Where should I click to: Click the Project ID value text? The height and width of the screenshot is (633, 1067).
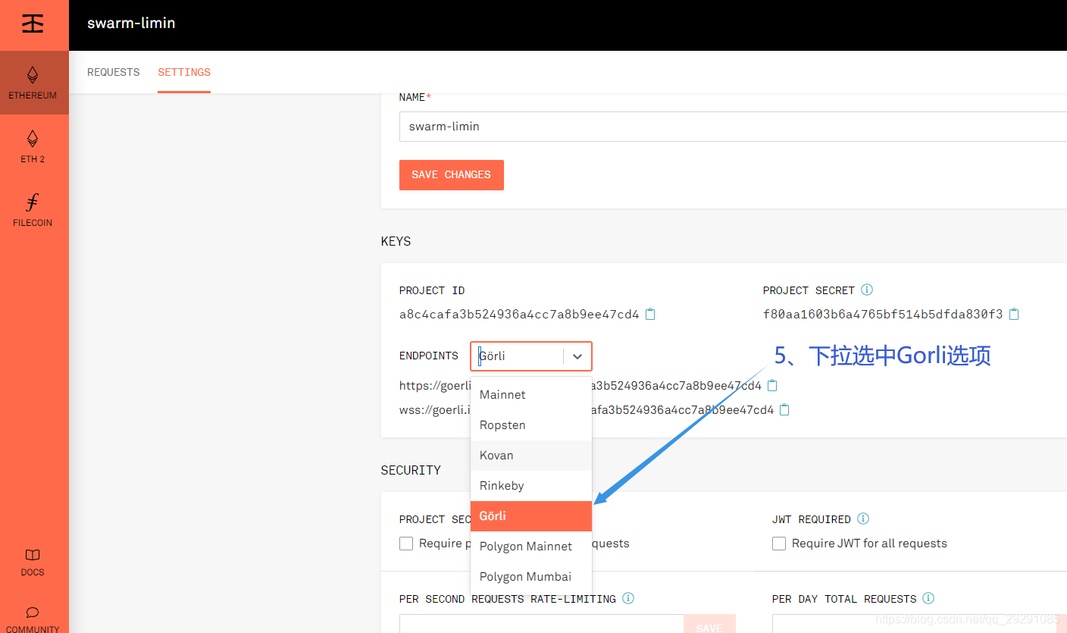point(519,314)
